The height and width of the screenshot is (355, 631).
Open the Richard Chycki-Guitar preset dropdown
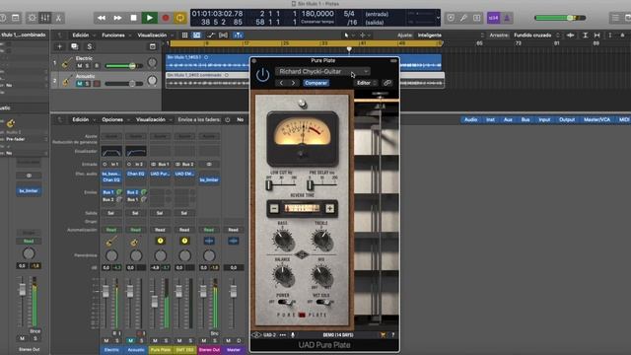click(322, 71)
